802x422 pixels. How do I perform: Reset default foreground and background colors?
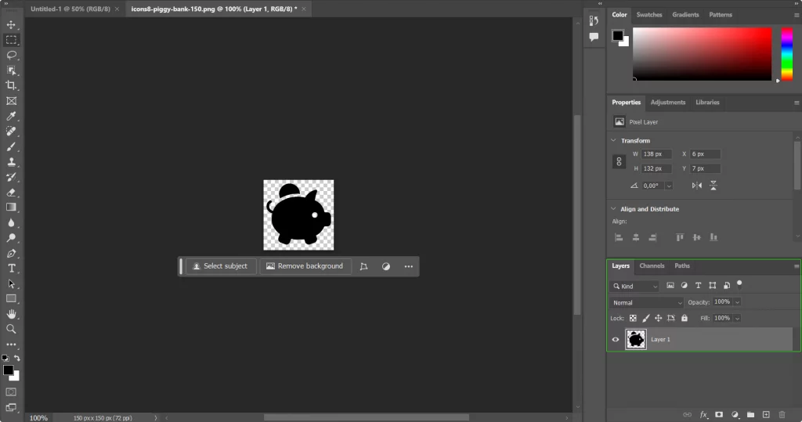[5, 358]
